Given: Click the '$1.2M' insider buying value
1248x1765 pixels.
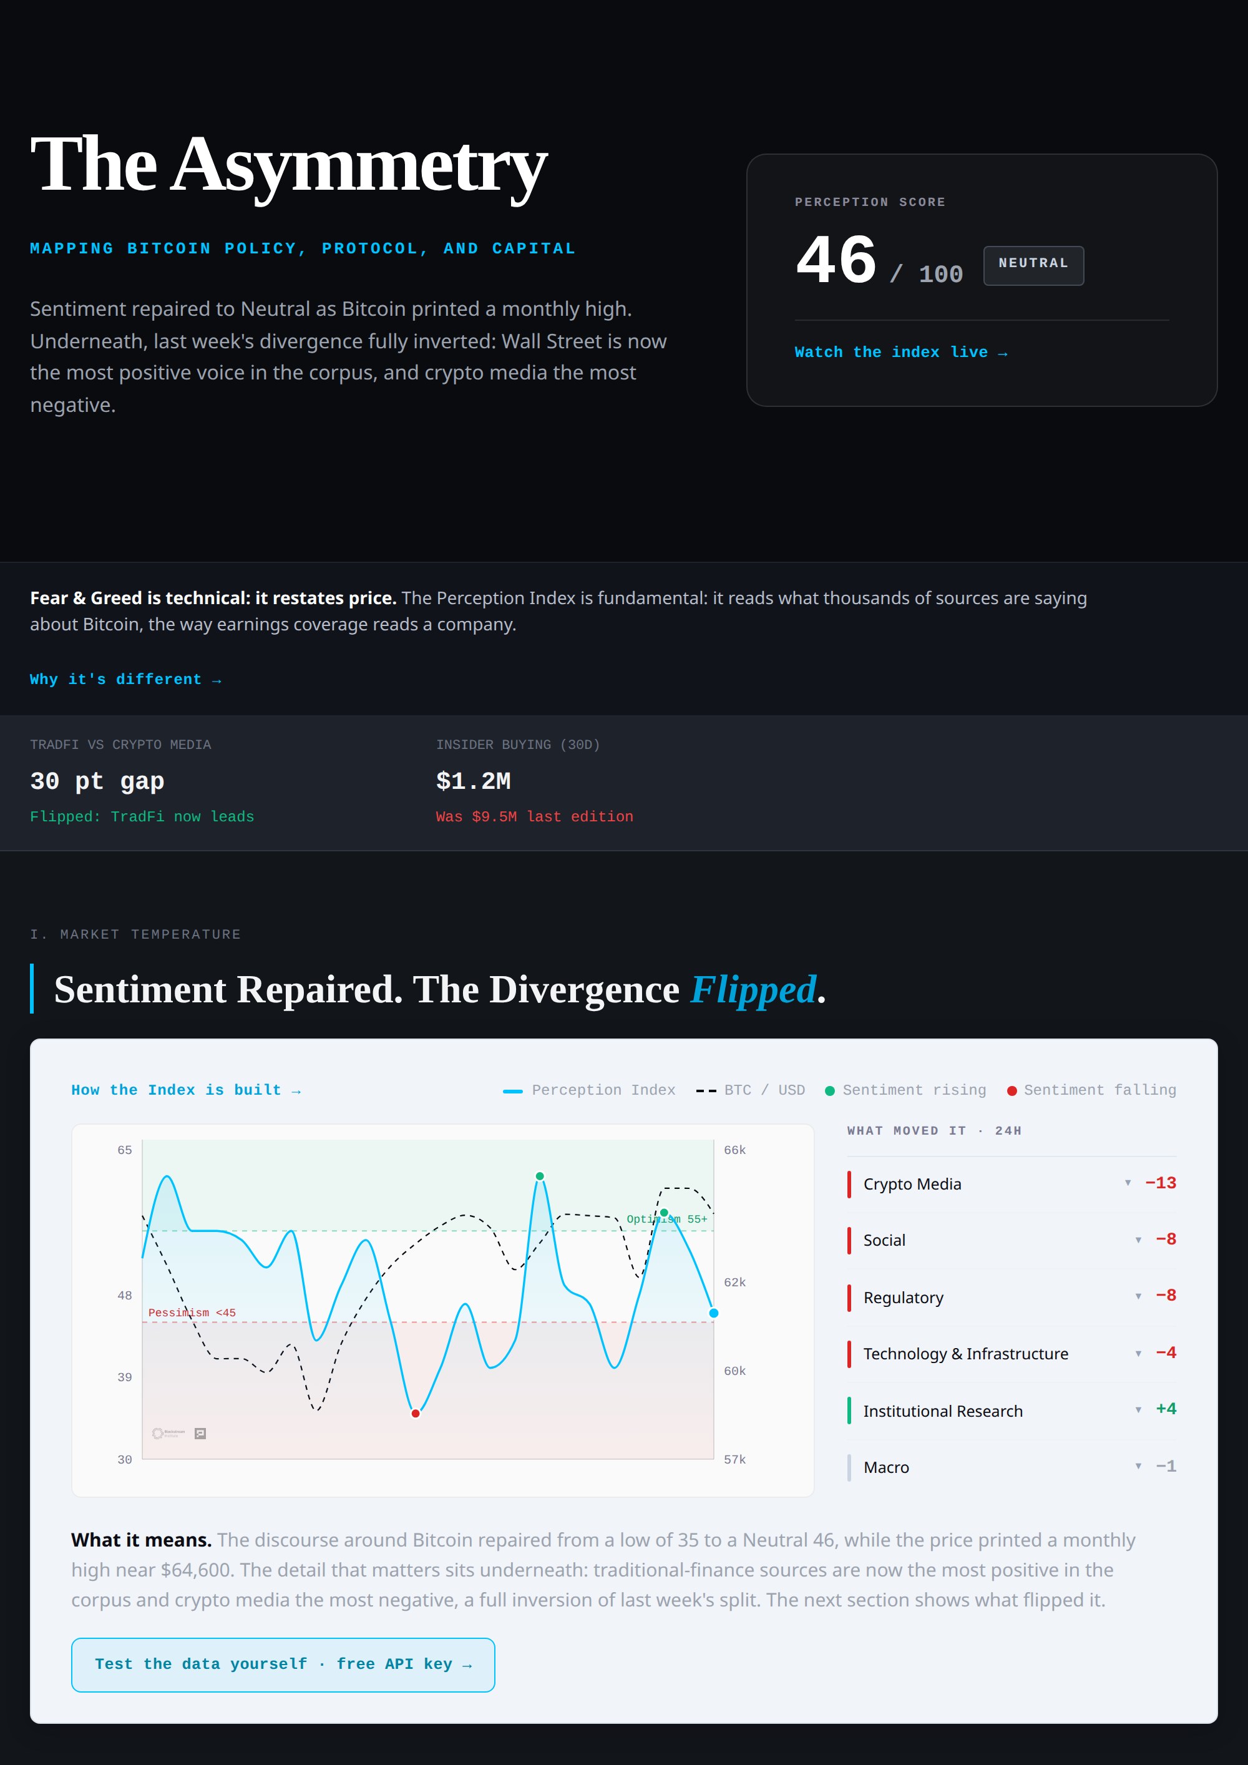Looking at the screenshot, I should (x=474, y=781).
